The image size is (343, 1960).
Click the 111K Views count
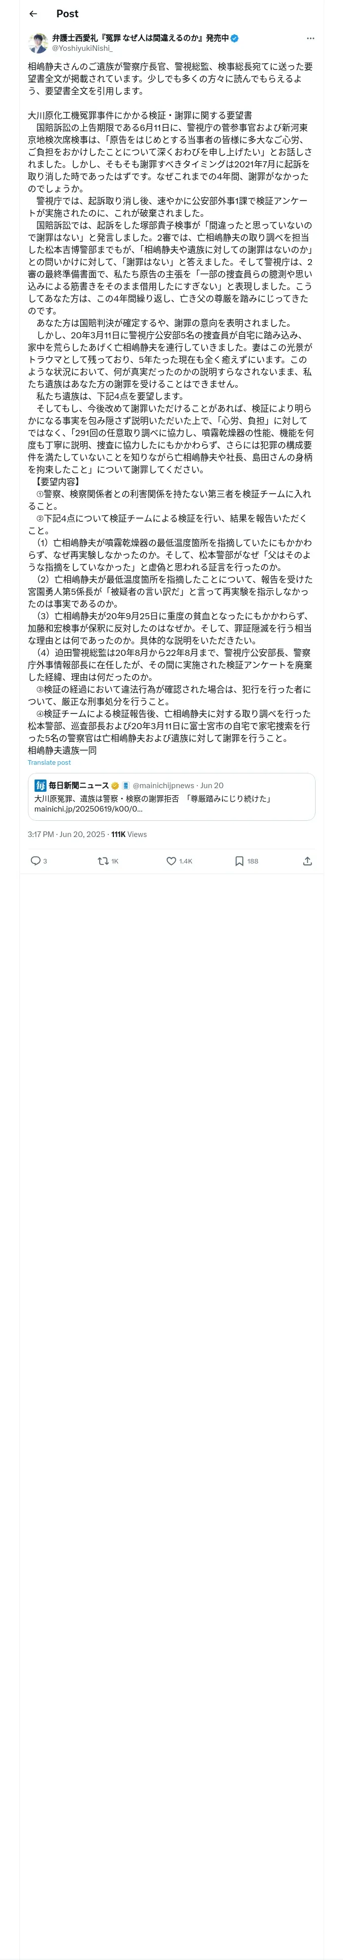tap(129, 834)
